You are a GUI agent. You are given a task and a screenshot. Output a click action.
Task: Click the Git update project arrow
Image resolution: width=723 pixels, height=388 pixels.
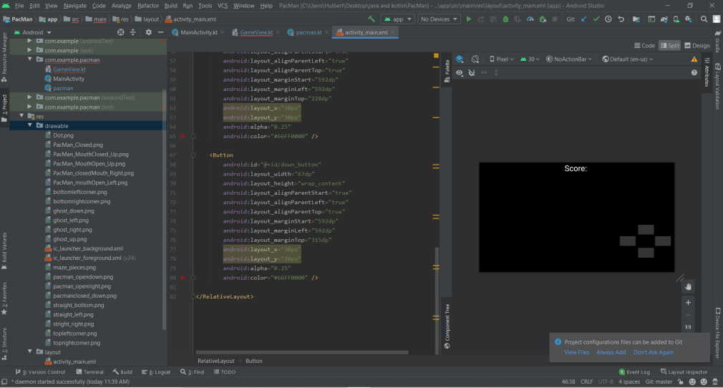pos(584,19)
